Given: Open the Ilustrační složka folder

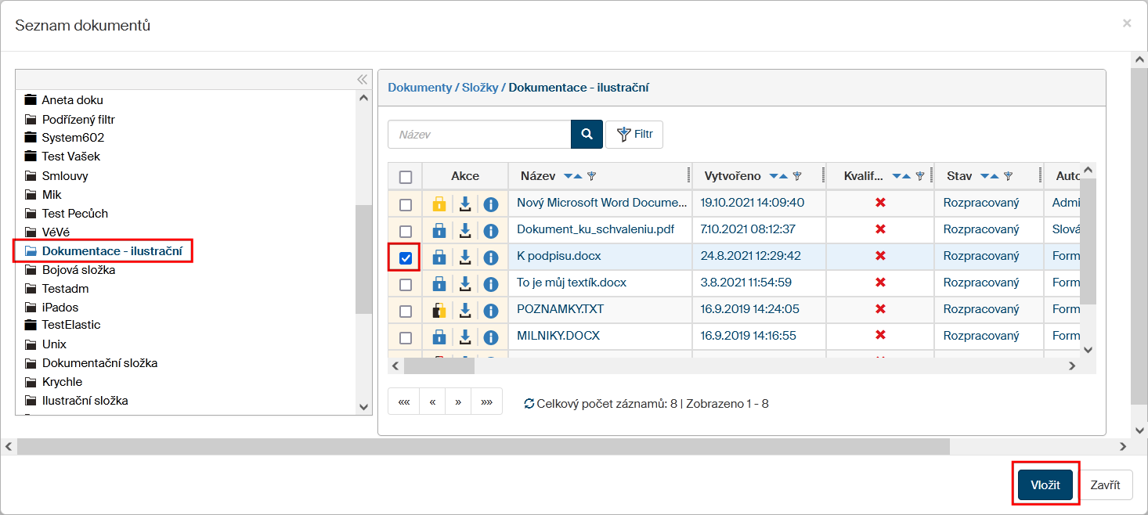Looking at the screenshot, I should [x=85, y=400].
